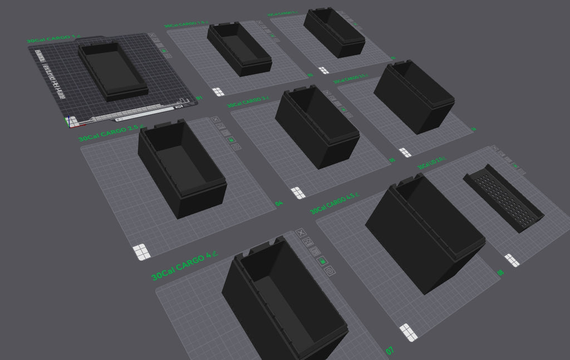Select the shallow tray on the first plate
Image resolution: width=570 pixels, height=360 pixels.
click(x=113, y=71)
